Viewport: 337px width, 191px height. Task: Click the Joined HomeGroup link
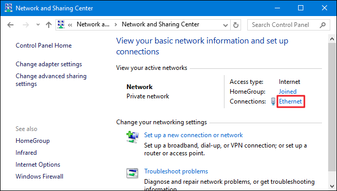tap(288, 92)
